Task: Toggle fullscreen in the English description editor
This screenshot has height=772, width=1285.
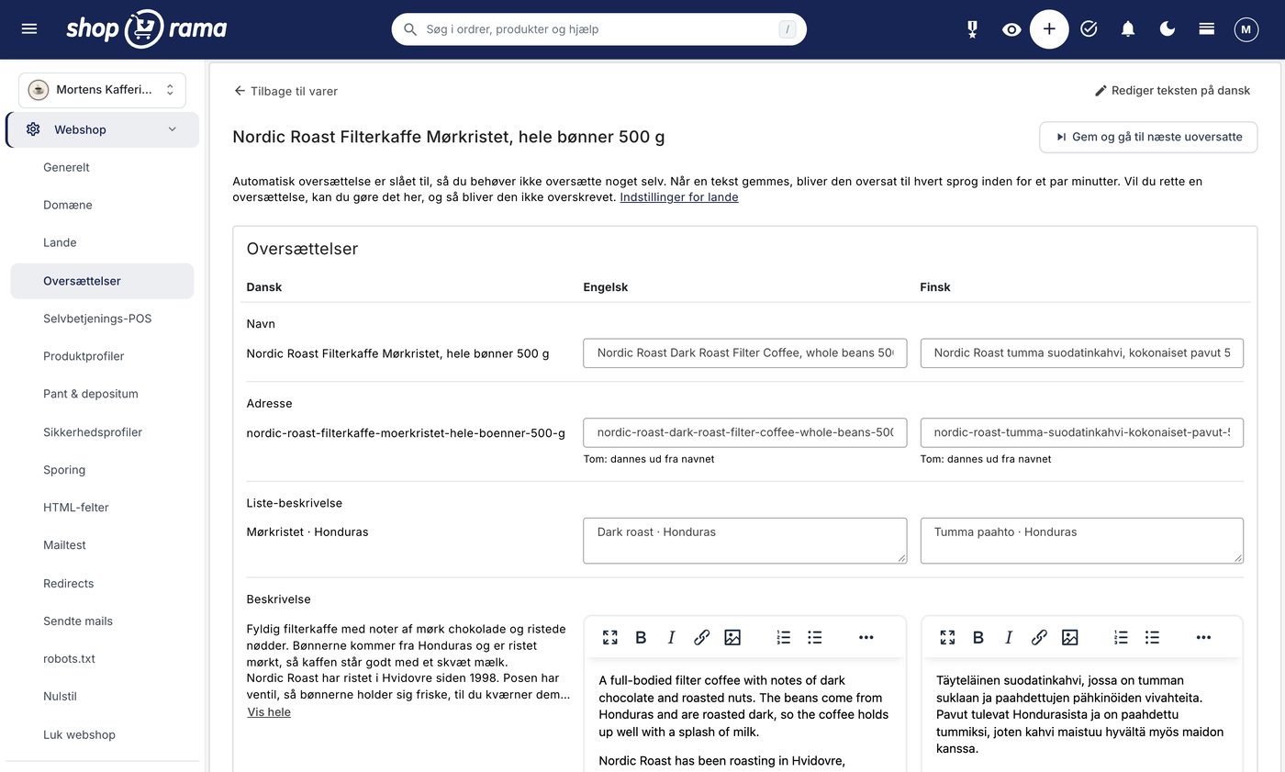Action: coord(610,637)
